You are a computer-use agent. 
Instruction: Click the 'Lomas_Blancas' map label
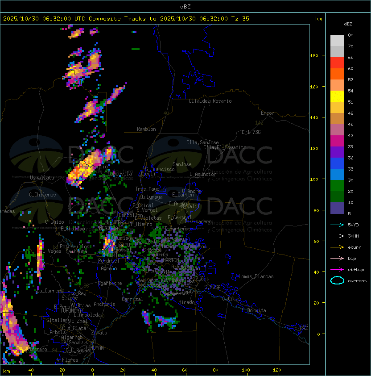pos(256,276)
